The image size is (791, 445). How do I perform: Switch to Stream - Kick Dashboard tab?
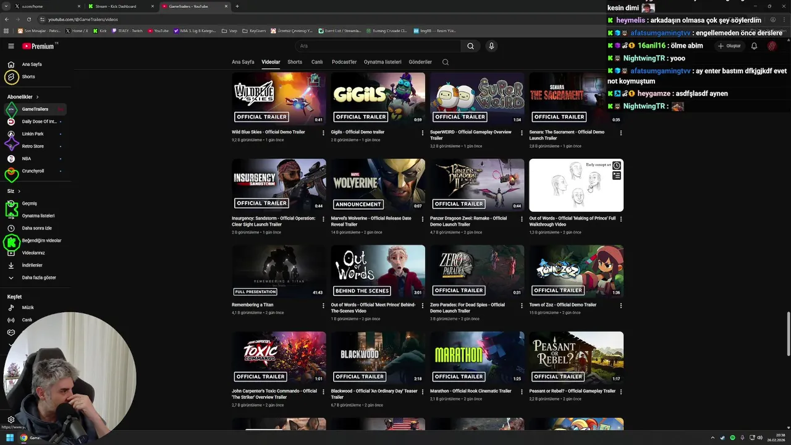[x=121, y=6]
